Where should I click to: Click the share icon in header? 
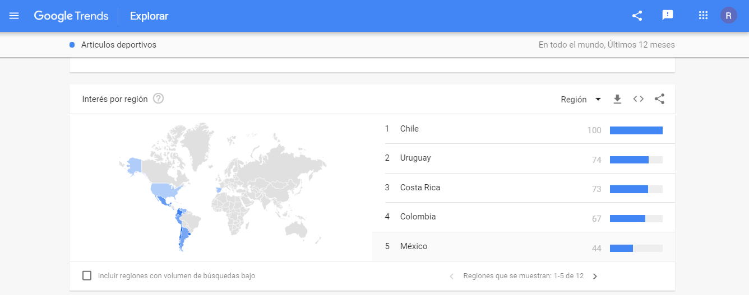637,16
